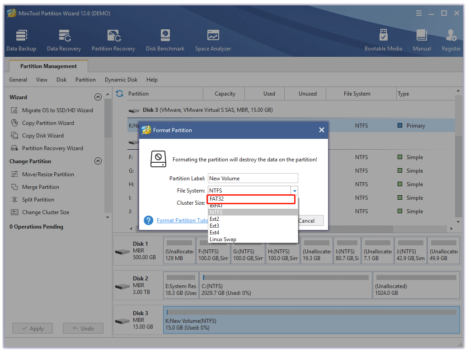Select Ext2 file system
This screenshot has height=353, width=469.
coord(253,219)
